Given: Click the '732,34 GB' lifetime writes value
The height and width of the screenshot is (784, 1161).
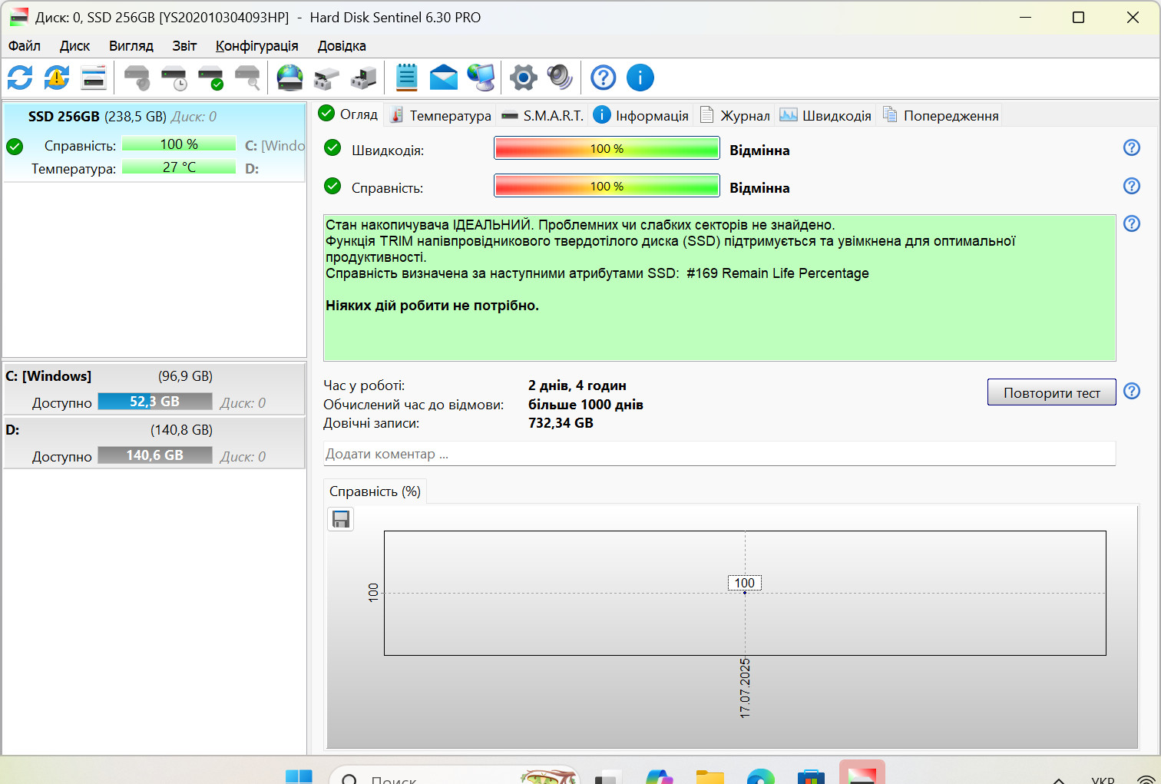Looking at the screenshot, I should coord(561,423).
